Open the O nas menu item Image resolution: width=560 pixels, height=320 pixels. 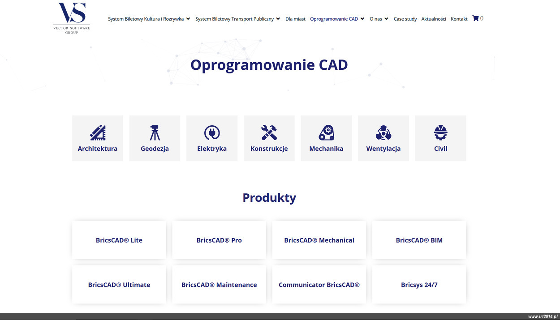click(376, 19)
